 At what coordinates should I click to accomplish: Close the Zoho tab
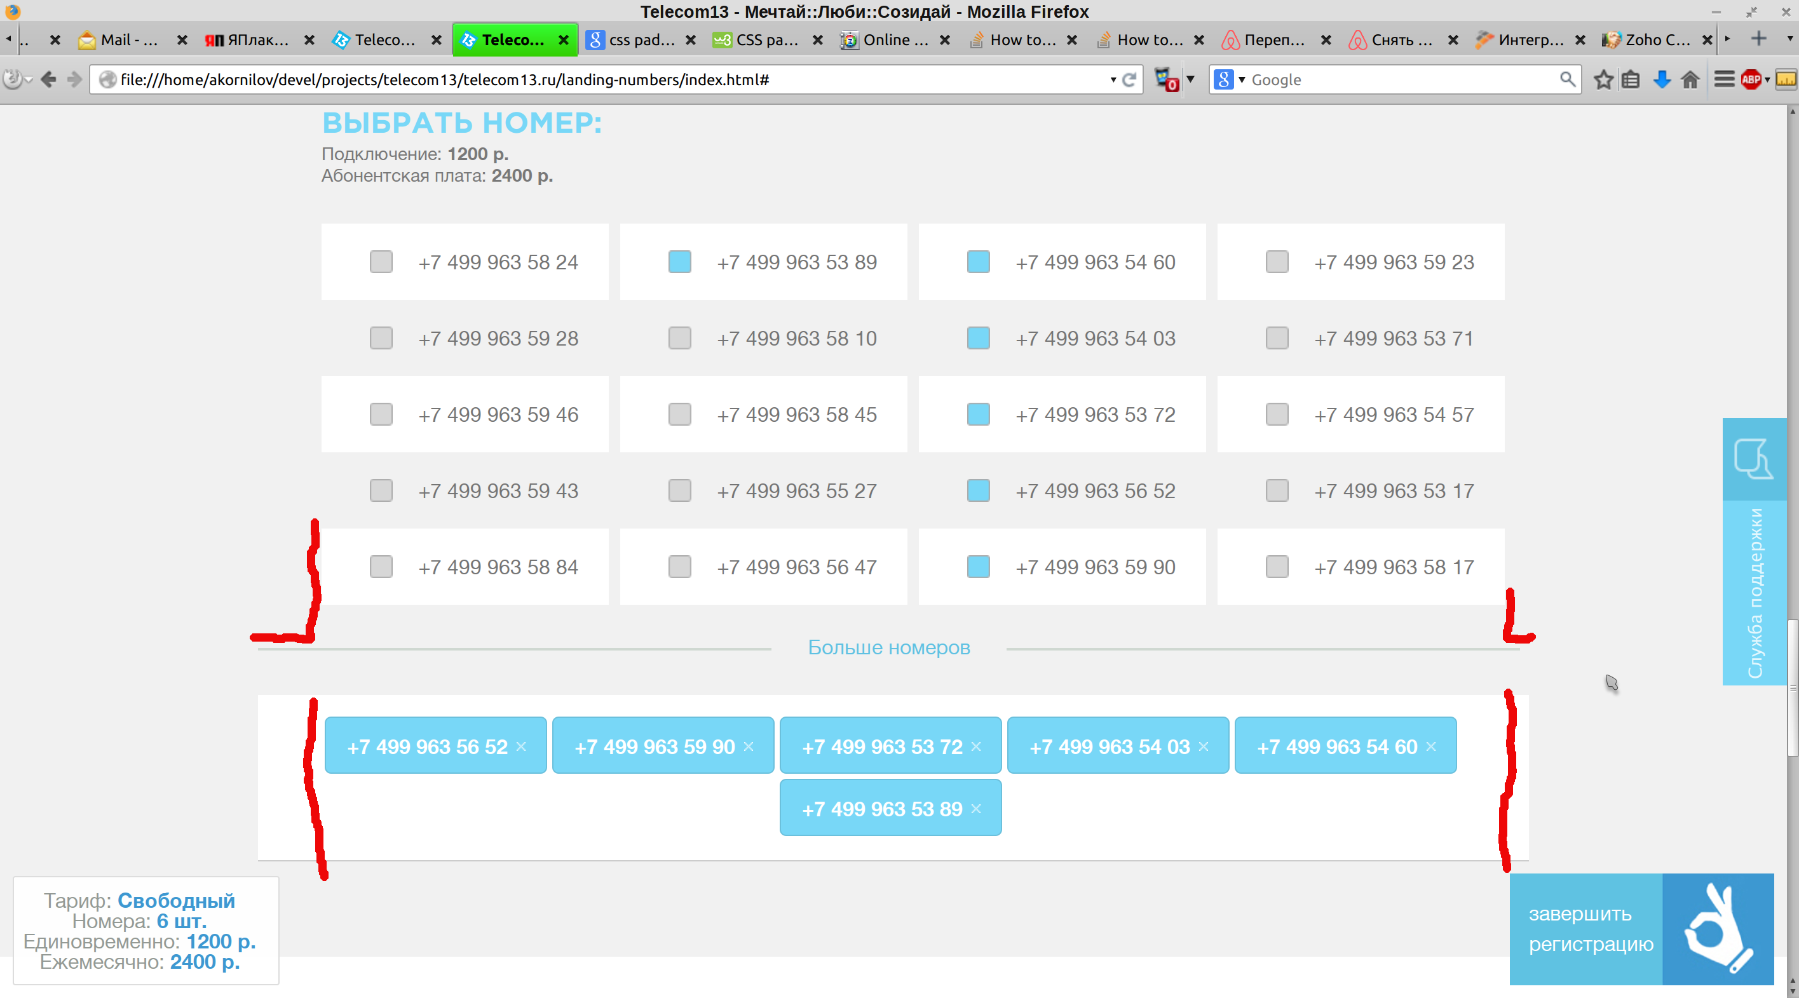1707,41
